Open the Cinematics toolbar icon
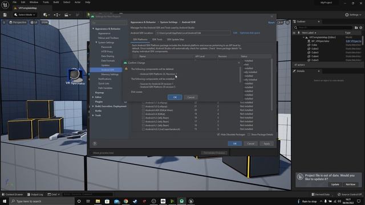This screenshot has width=365, height=205. tap(67, 15)
